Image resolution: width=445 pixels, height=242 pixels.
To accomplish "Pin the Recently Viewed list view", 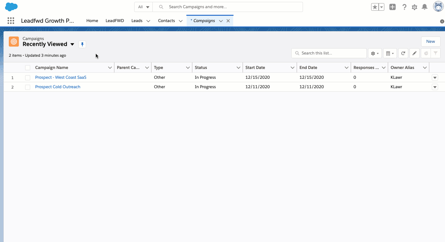I will [82, 44].
